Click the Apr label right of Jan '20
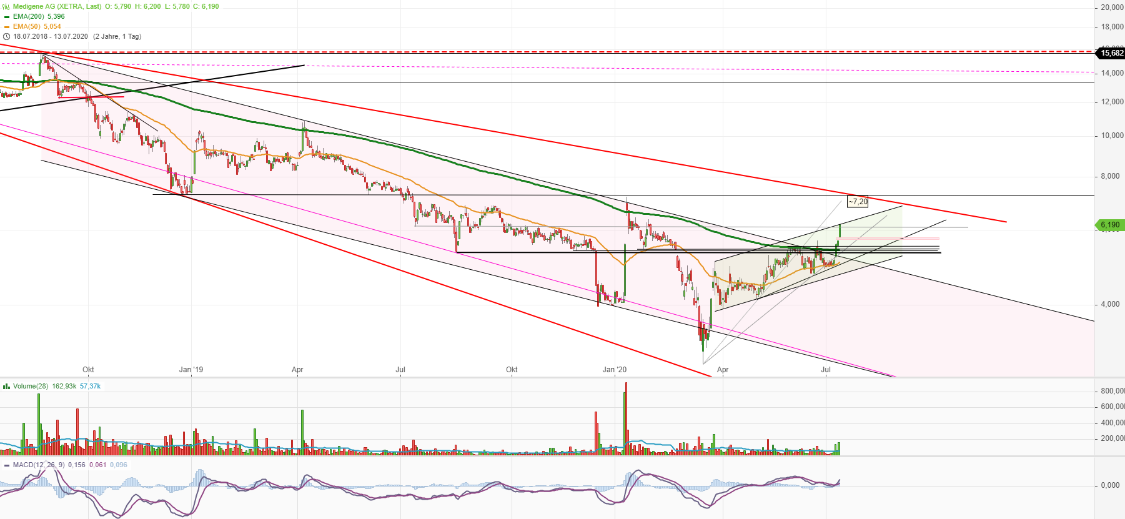The image size is (1125, 519). coord(723,370)
